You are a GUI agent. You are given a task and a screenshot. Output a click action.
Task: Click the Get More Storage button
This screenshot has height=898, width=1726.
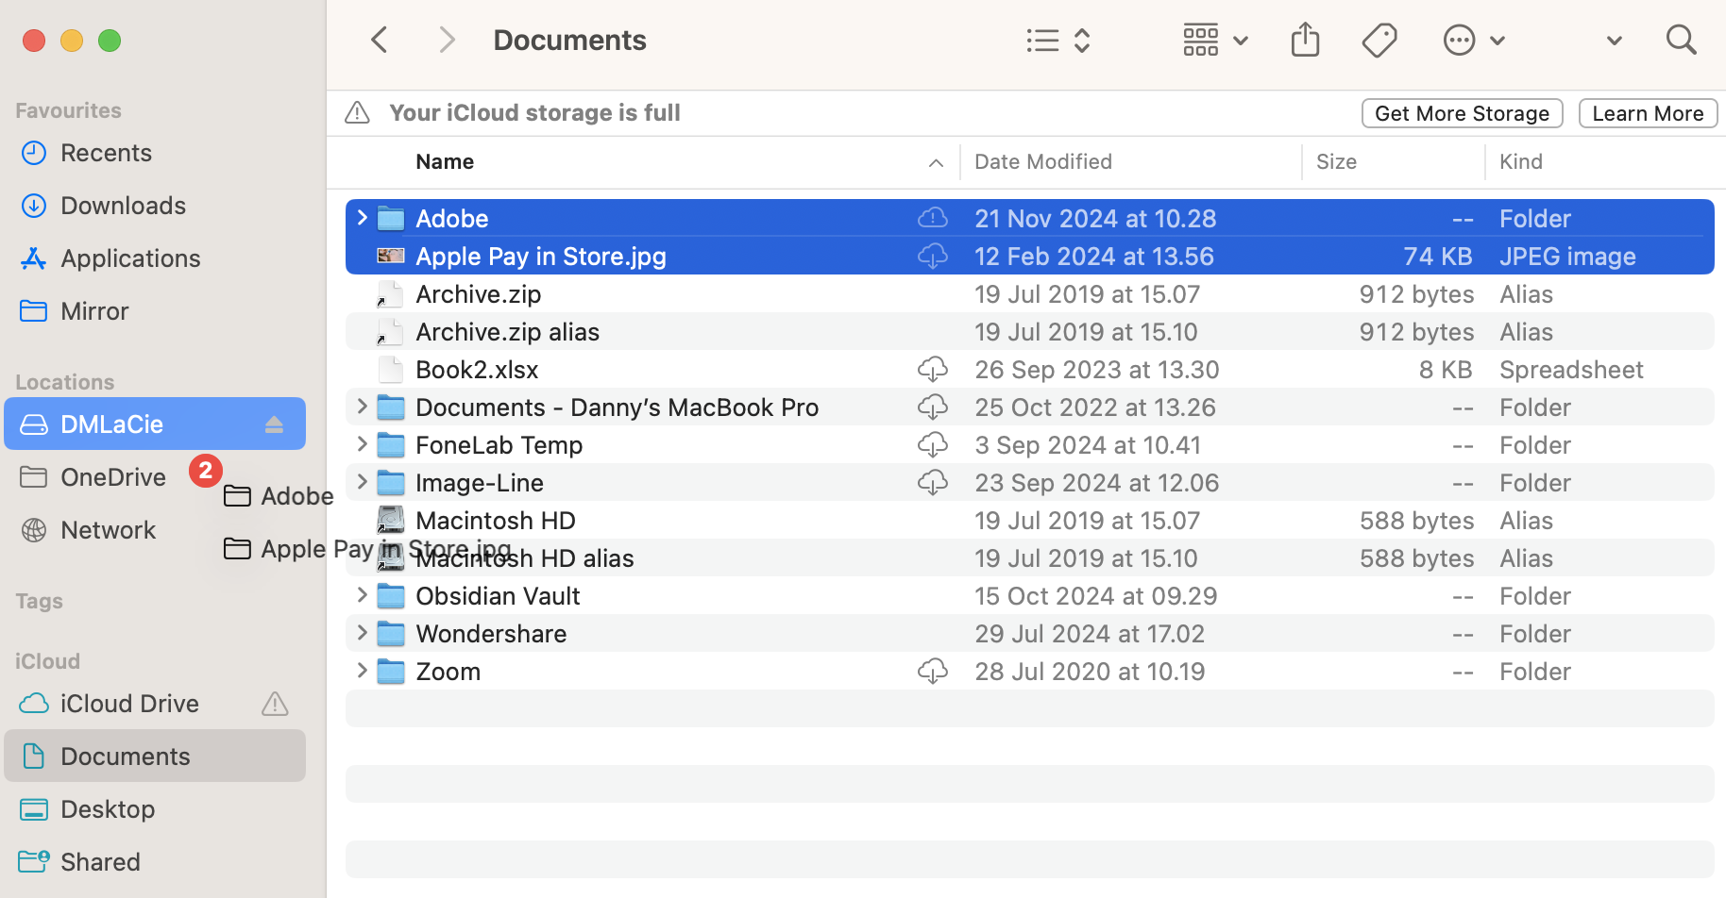pos(1462,113)
